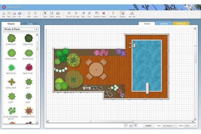Image resolution: width=201 pixels, height=134 pixels.
Task: Click objects list scroll-up arrow
Action: point(37,34)
